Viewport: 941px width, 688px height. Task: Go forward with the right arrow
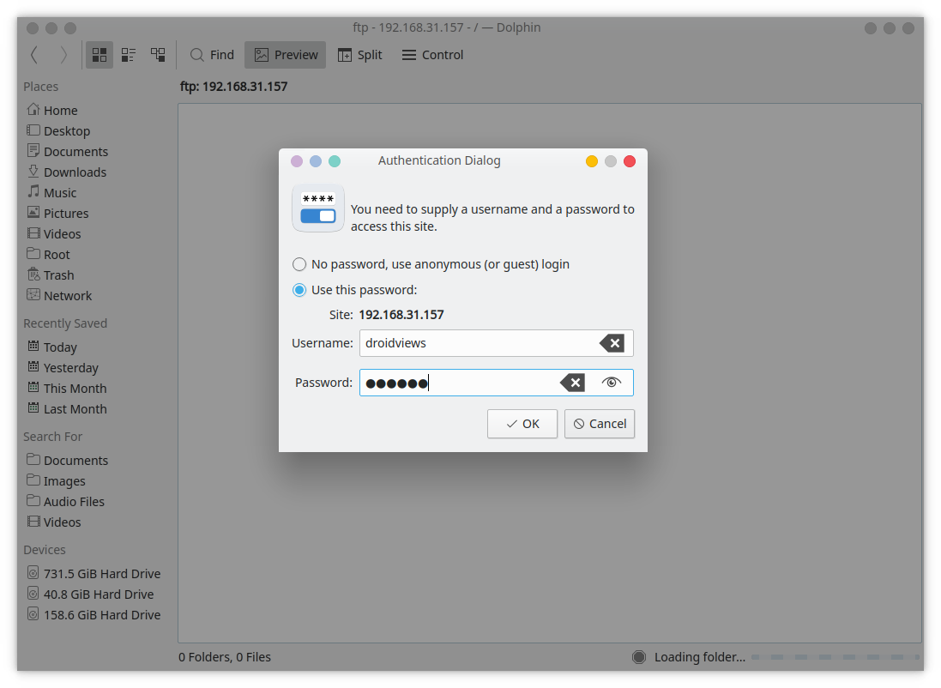pyautogui.click(x=63, y=55)
